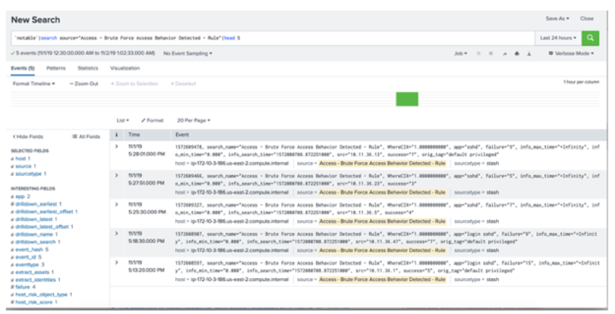The width and height of the screenshot is (615, 314).
Task: Open the host_risk_score field
Action: 34,302
